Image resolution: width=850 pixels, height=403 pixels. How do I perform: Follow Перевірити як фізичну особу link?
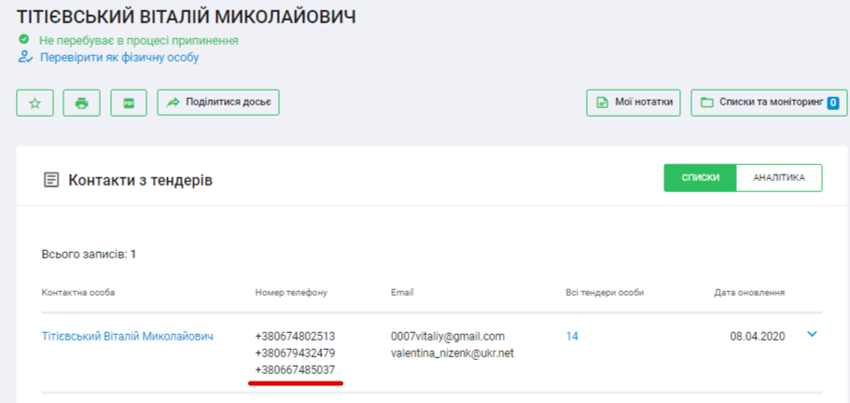coord(119,58)
